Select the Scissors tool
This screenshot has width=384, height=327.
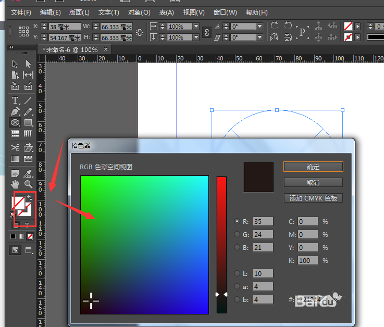click(x=15, y=148)
